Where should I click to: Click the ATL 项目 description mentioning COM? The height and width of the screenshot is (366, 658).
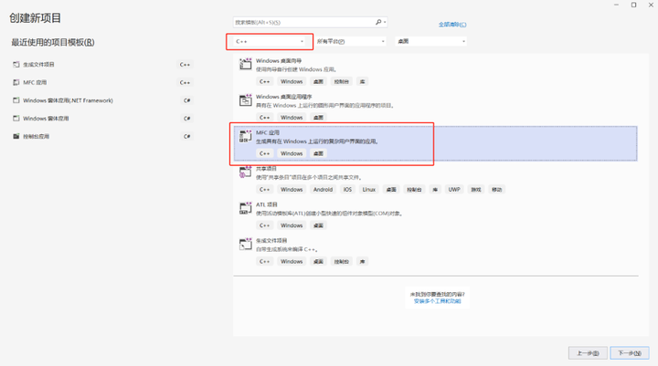(x=330, y=214)
